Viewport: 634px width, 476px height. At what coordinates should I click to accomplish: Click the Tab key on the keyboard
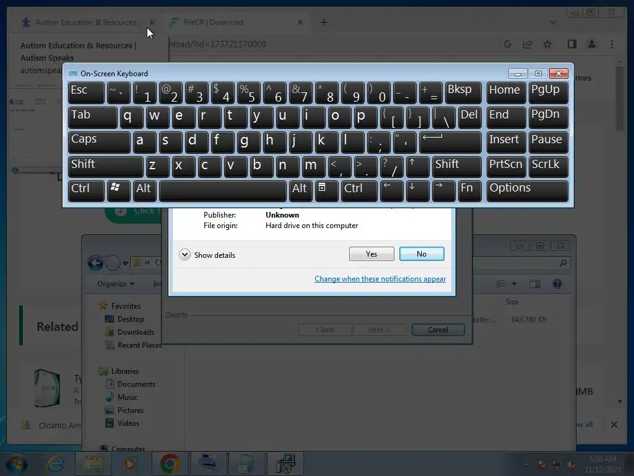93,118
